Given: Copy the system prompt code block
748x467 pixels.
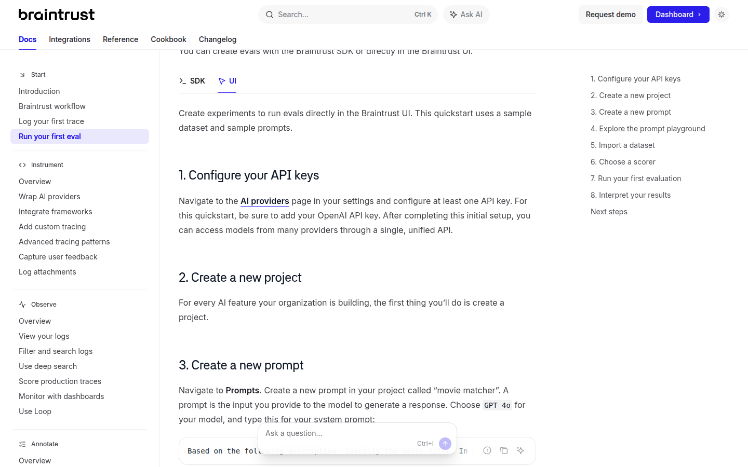Looking at the screenshot, I should (x=504, y=450).
